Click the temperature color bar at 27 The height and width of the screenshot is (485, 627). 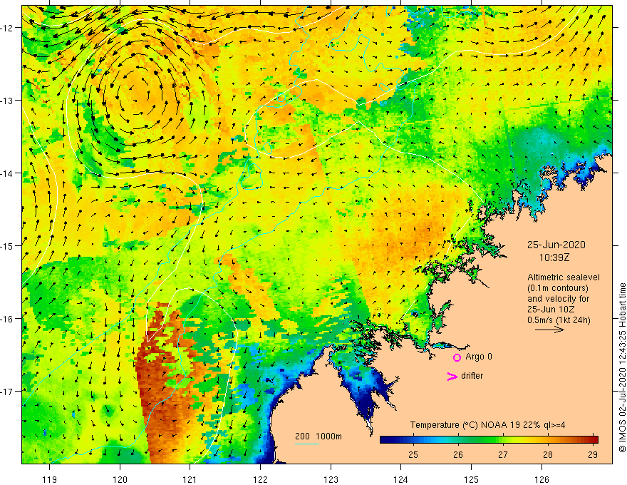click(x=503, y=439)
